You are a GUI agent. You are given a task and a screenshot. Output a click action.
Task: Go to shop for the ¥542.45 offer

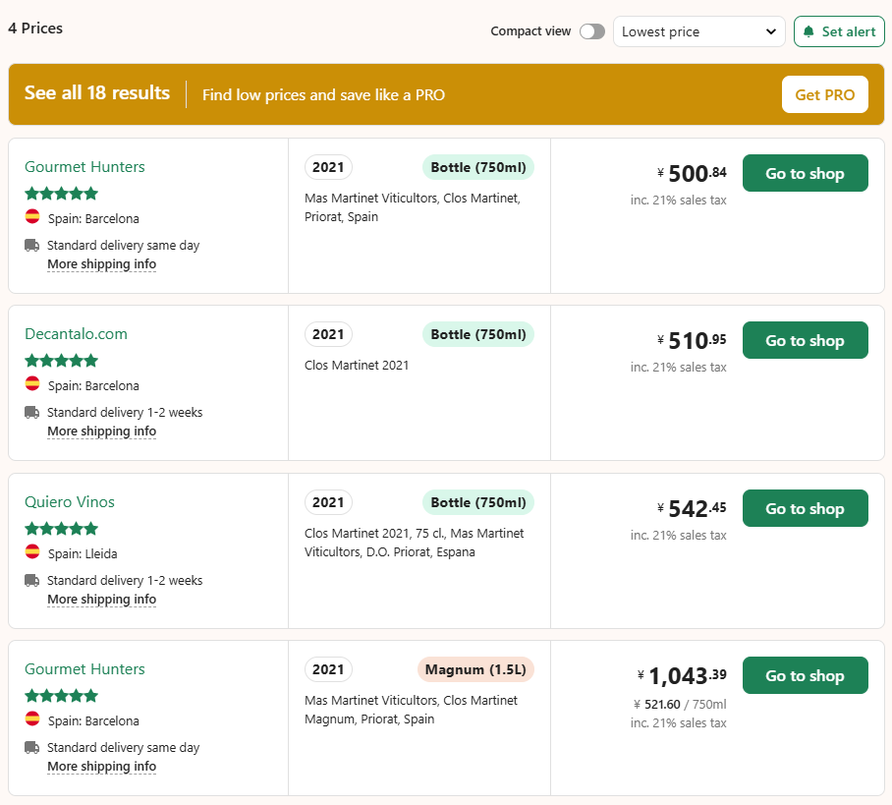point(805,508)
